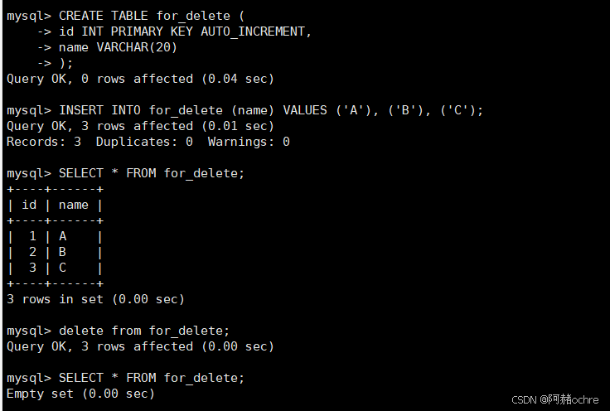Click the 'Empty set (0.00 sec)' message
610x411 pixels.
(80, 394)
